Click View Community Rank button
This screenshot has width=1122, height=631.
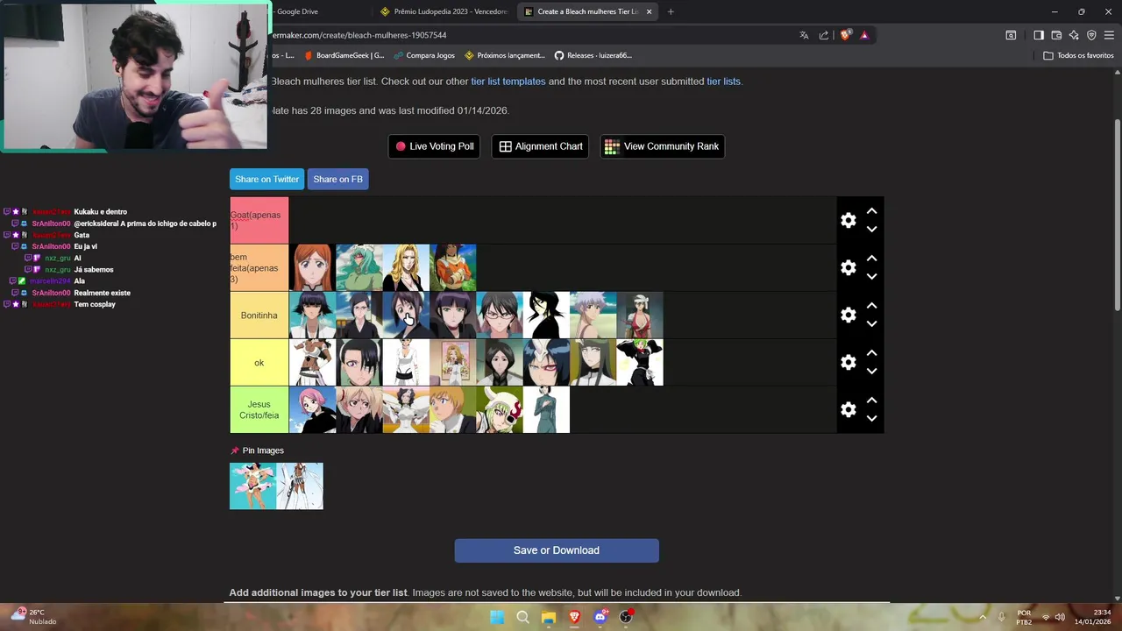[662, 146]
